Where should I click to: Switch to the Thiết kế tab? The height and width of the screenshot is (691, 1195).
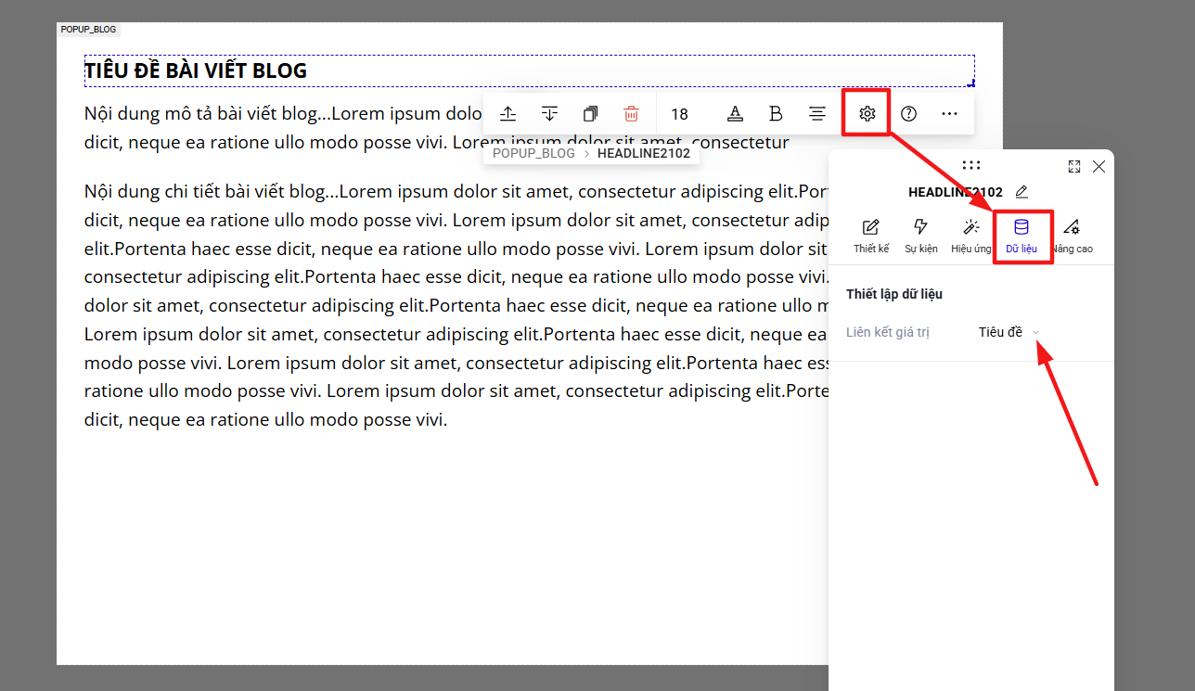pos(871,237)
